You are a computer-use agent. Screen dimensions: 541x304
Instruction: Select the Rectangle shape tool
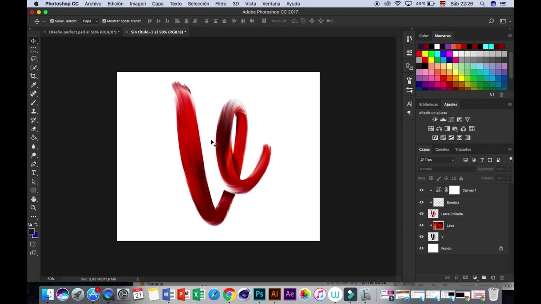tap(33, 190)
